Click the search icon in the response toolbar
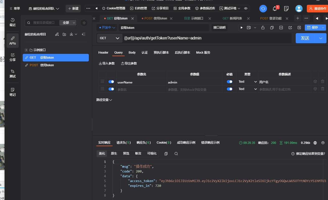Viewport: 328px width, 200px height. pyautogui.click(x=176, y=153)
